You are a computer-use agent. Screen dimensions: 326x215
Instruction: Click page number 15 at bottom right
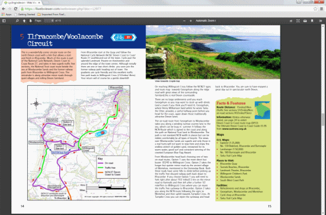point(269,206)
